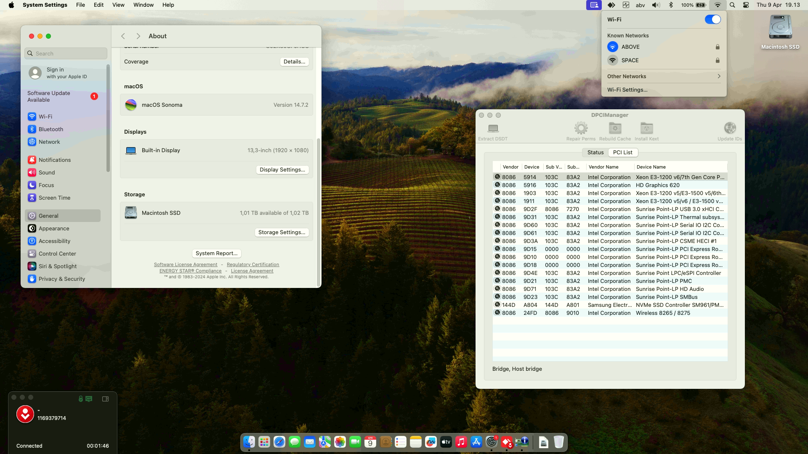
Task: Turn off the Wi-Fi switch
Action: (712, 19)
